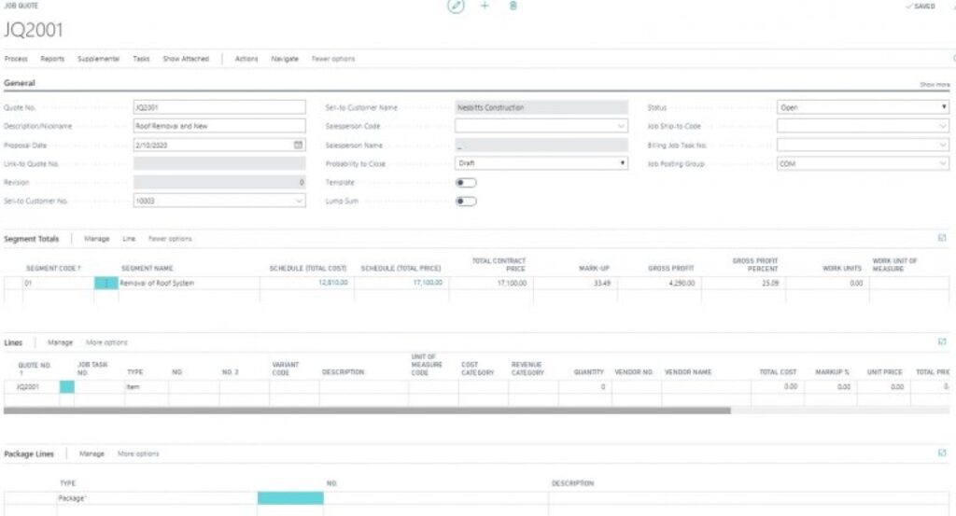Click the plus icon to create new quote

coord(485,7)
